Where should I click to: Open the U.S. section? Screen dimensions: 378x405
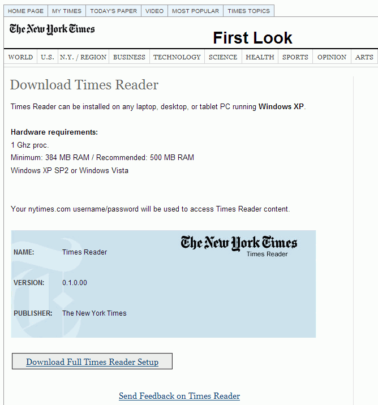[48, 57]
